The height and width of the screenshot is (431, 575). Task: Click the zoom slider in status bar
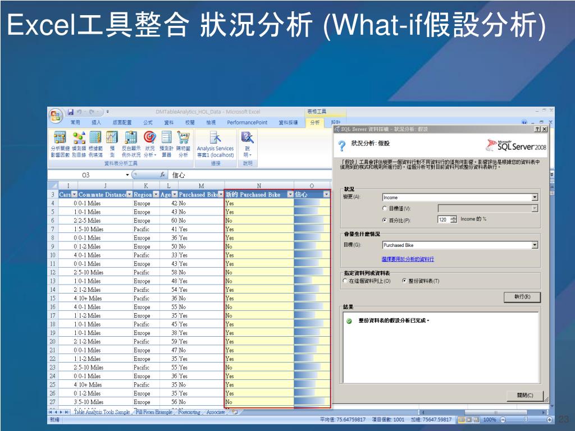point(526,420)
